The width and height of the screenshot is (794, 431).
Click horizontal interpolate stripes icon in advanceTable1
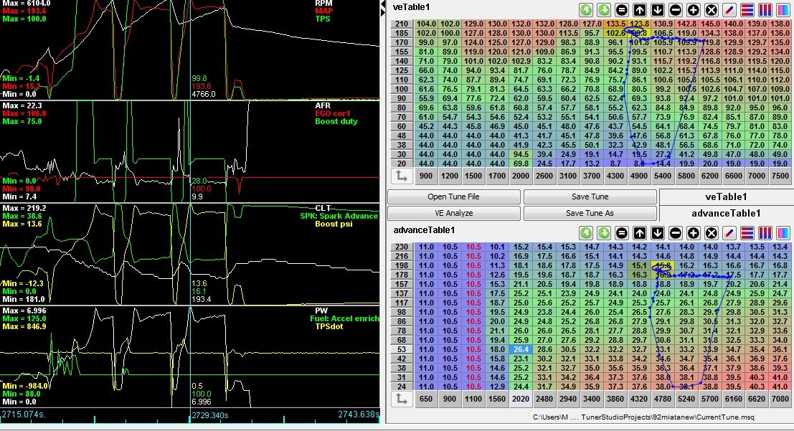tap(747, 233)
